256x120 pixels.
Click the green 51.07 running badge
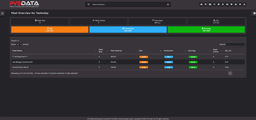(x=193, y=62)
